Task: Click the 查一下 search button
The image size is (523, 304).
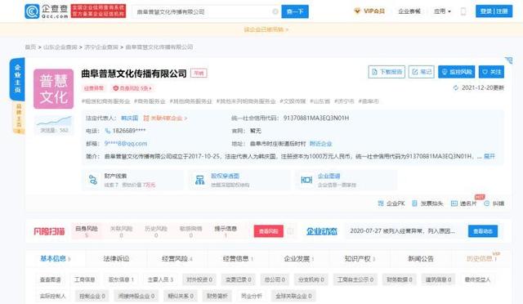Action: (295, 11)
